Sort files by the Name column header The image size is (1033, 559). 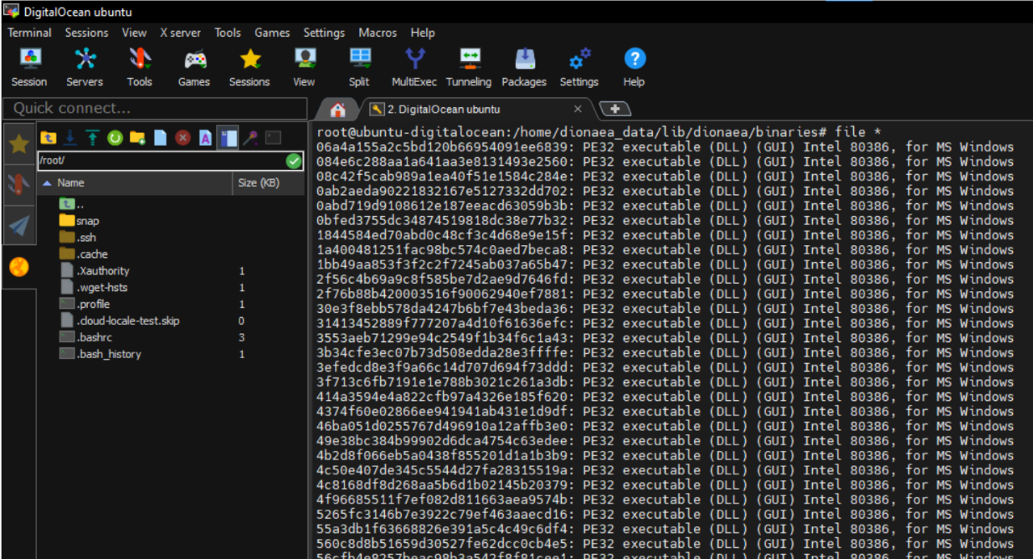tap(71, 182)
